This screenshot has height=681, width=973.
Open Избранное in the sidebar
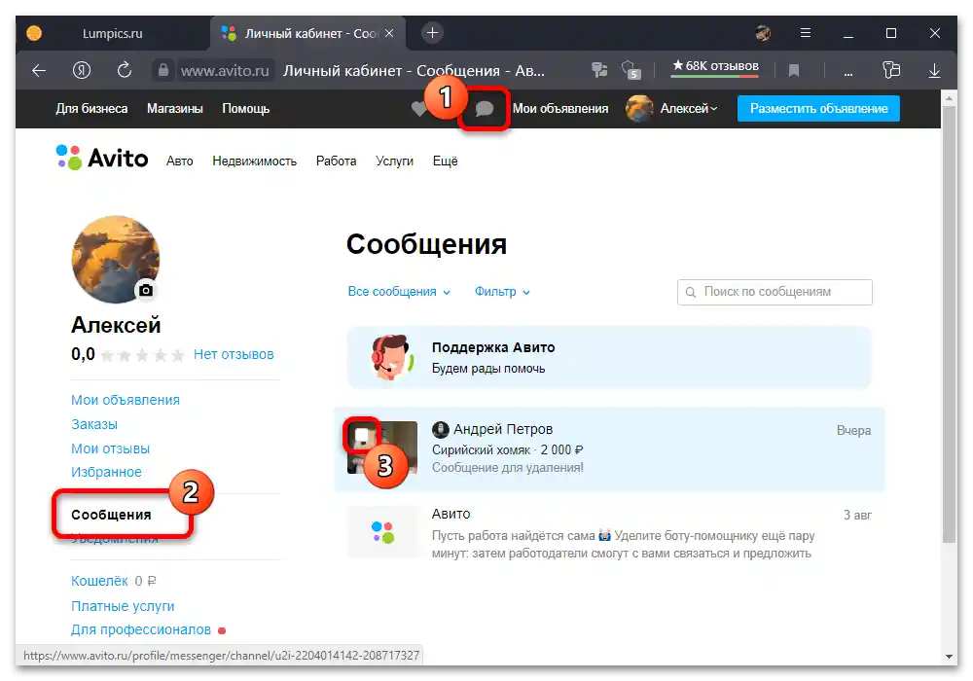(106, 472)
